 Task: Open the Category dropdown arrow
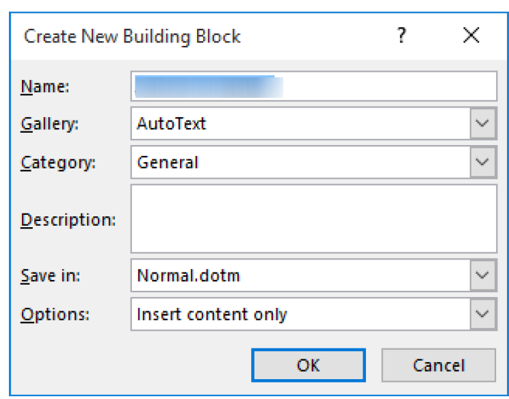483,162
